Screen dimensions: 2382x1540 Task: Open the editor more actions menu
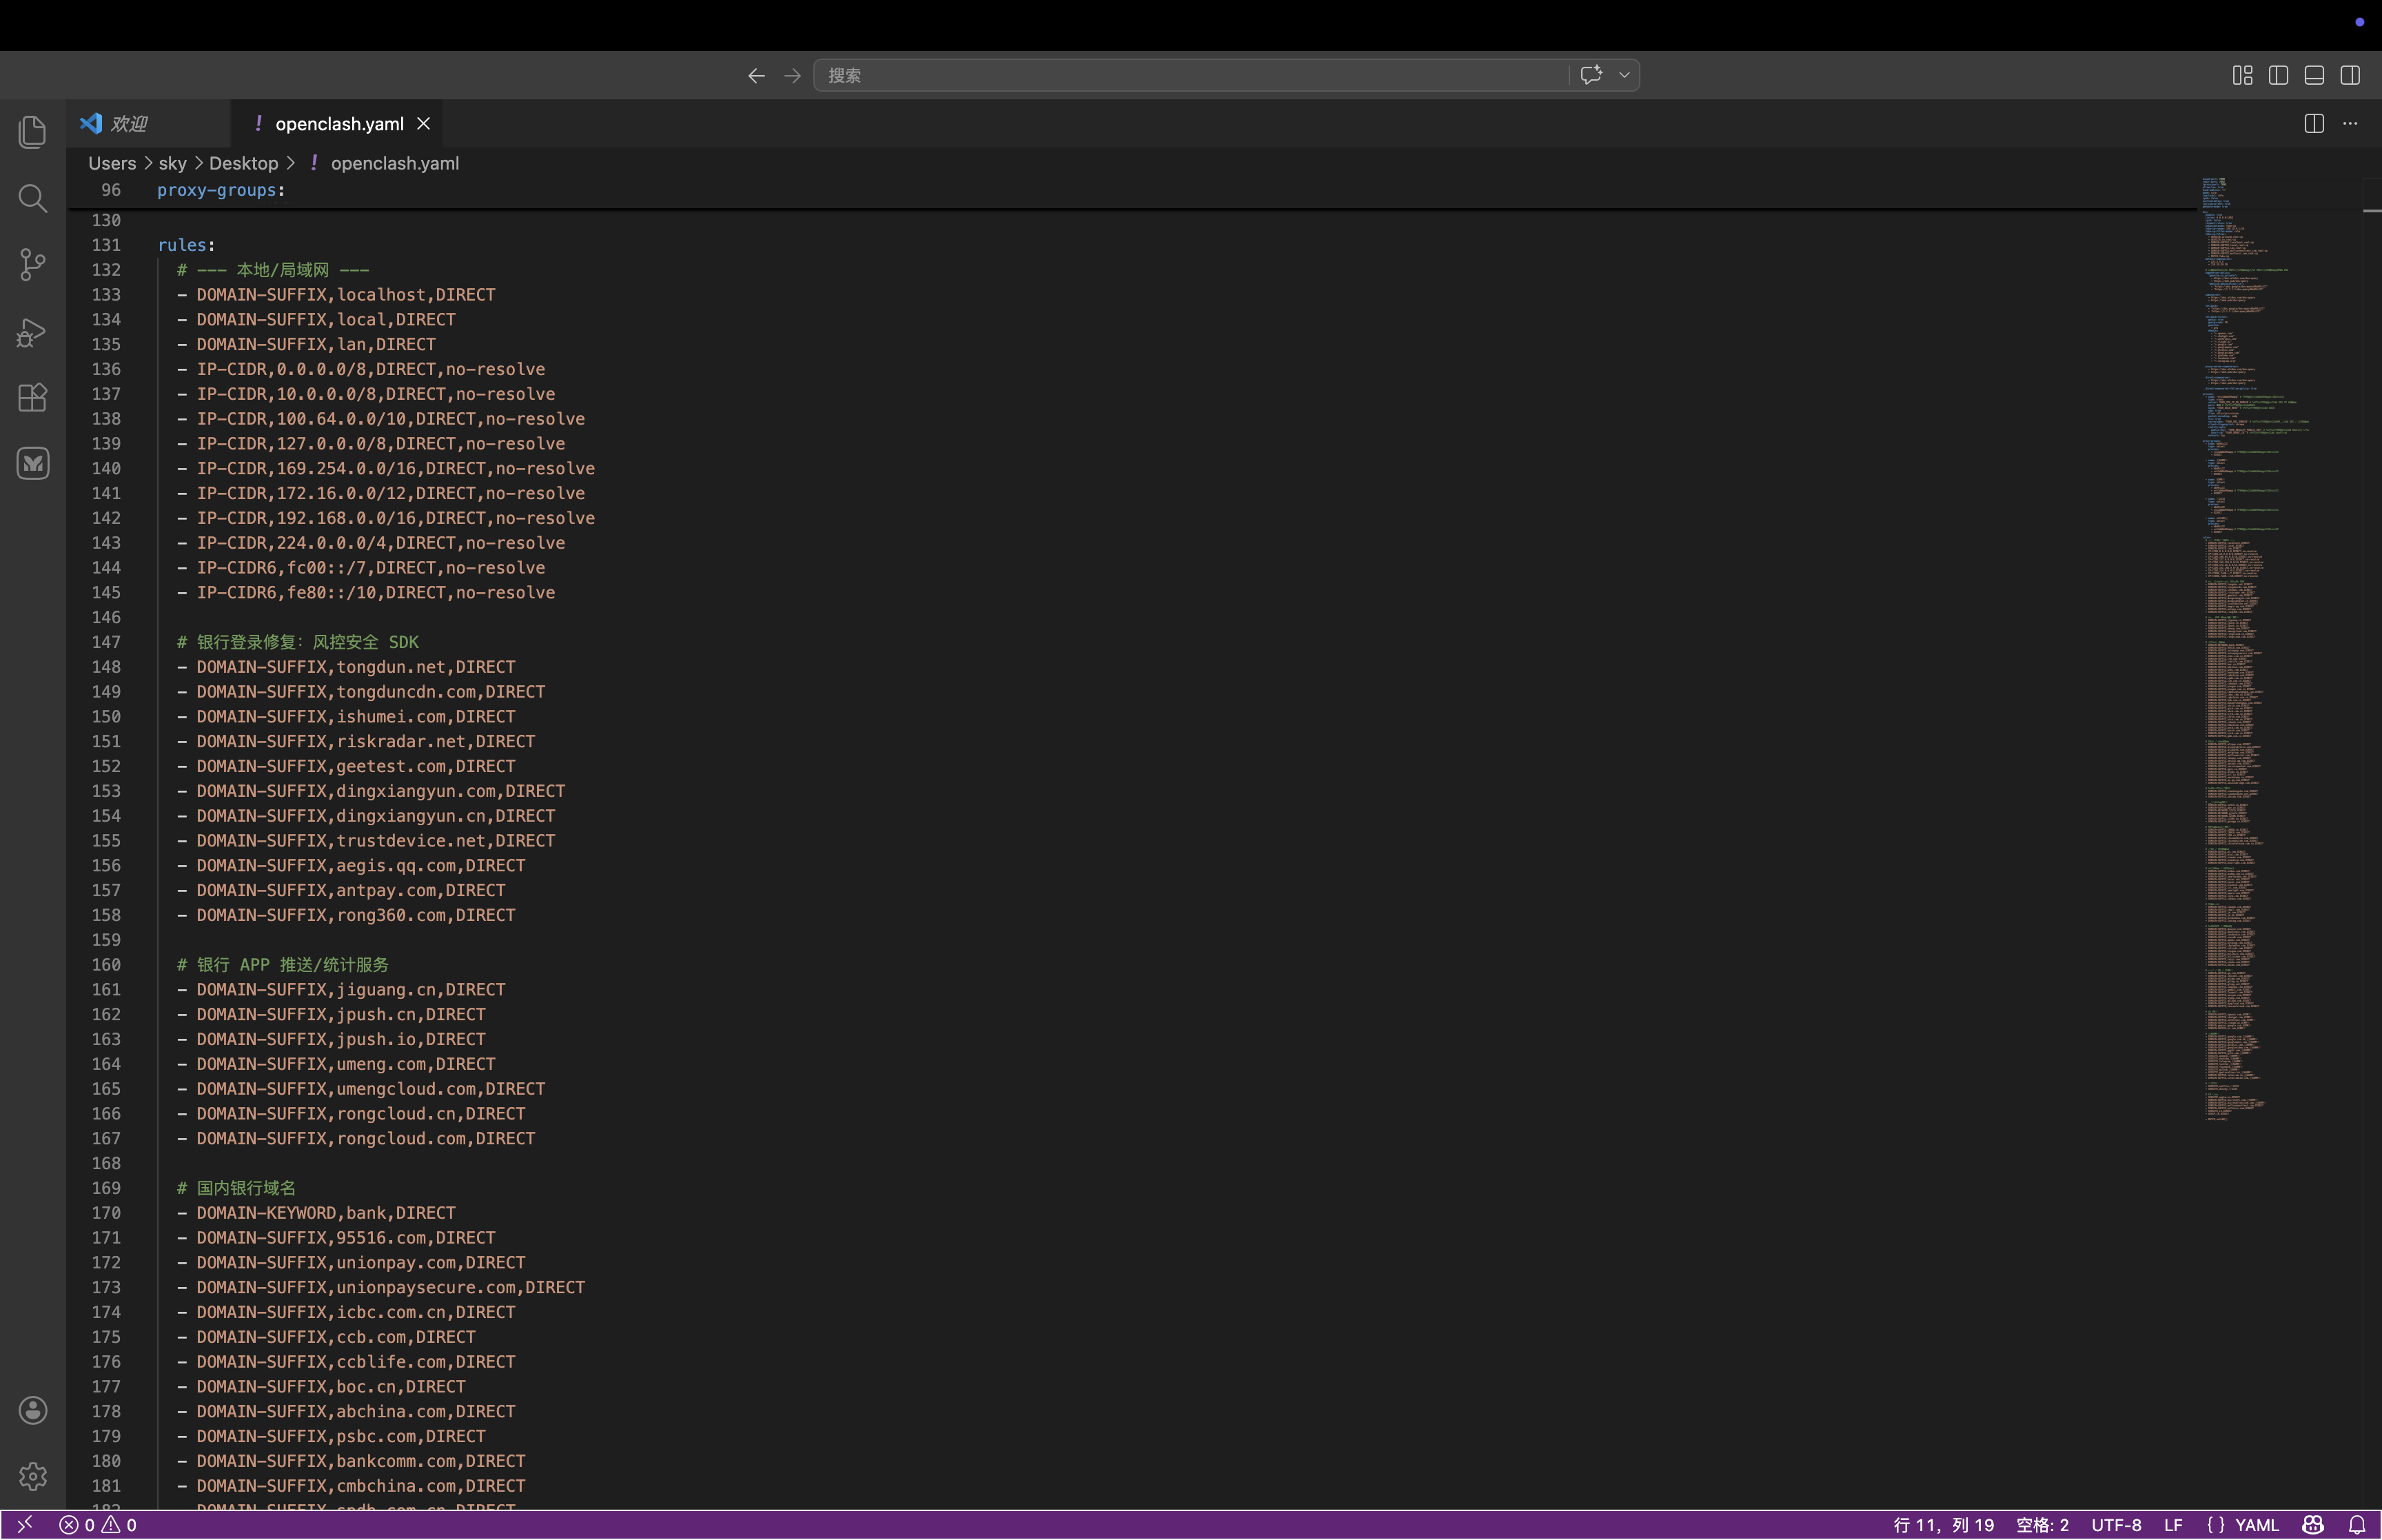click(x=2350, y=124)
